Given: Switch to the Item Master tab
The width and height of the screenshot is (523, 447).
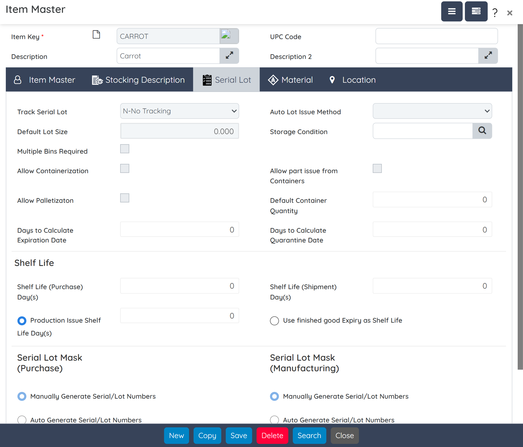Looking at the screenshot, I should click(x=44, y=80).
